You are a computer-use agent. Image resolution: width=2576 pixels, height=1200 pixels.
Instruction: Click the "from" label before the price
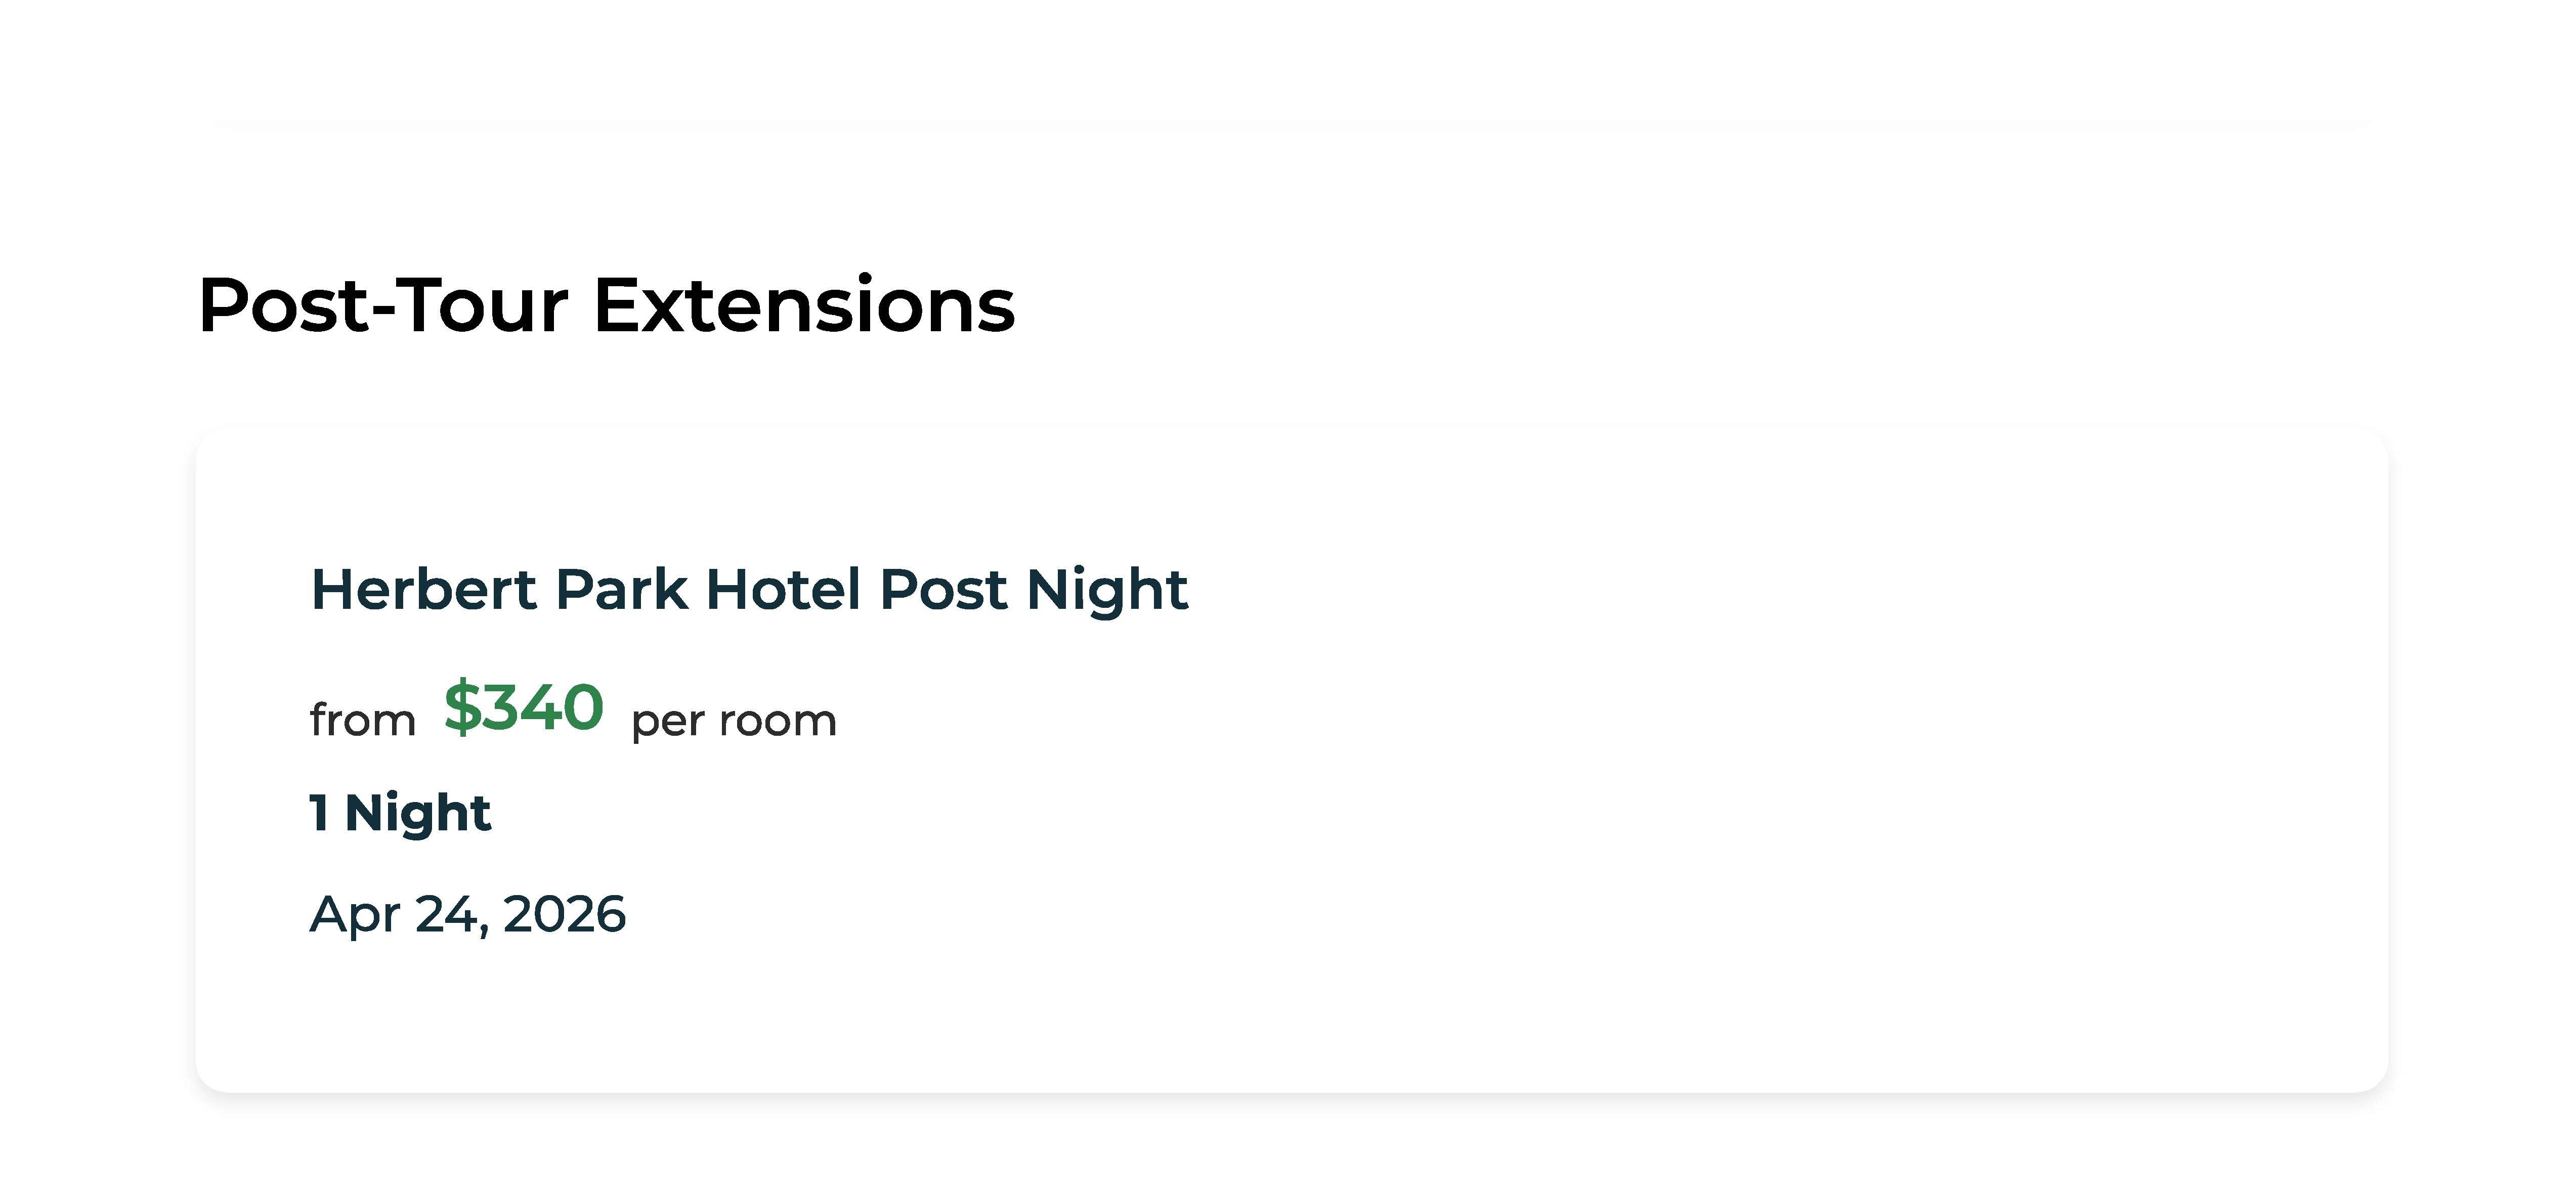[x=362, y=720]
